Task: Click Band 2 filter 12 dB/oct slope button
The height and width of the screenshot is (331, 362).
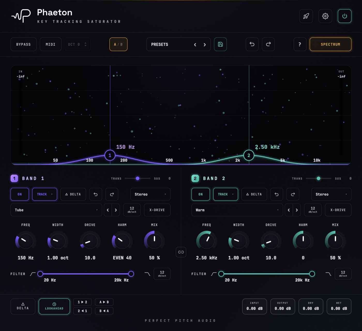Action: 343,274
